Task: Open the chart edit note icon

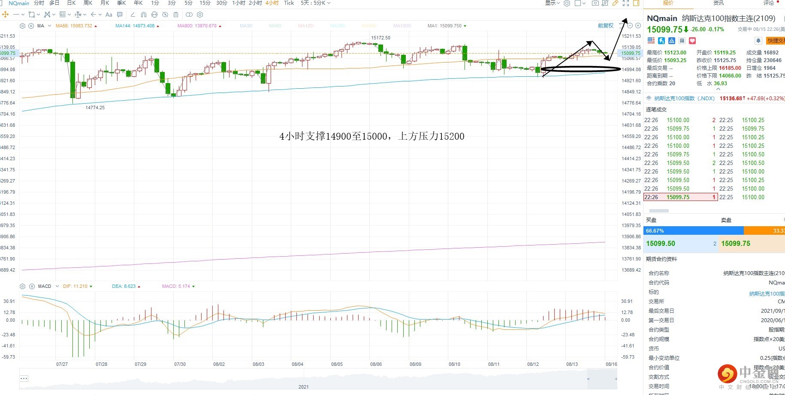Action: click(x=605, y=3)
